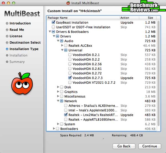Expand the Graphics node
This screenshot has height=153, width=166.
point(58,92)
